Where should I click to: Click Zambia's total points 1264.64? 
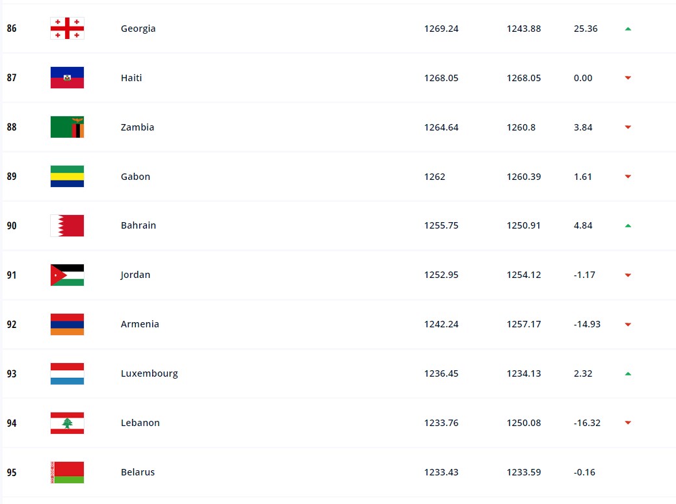[441, 127]
